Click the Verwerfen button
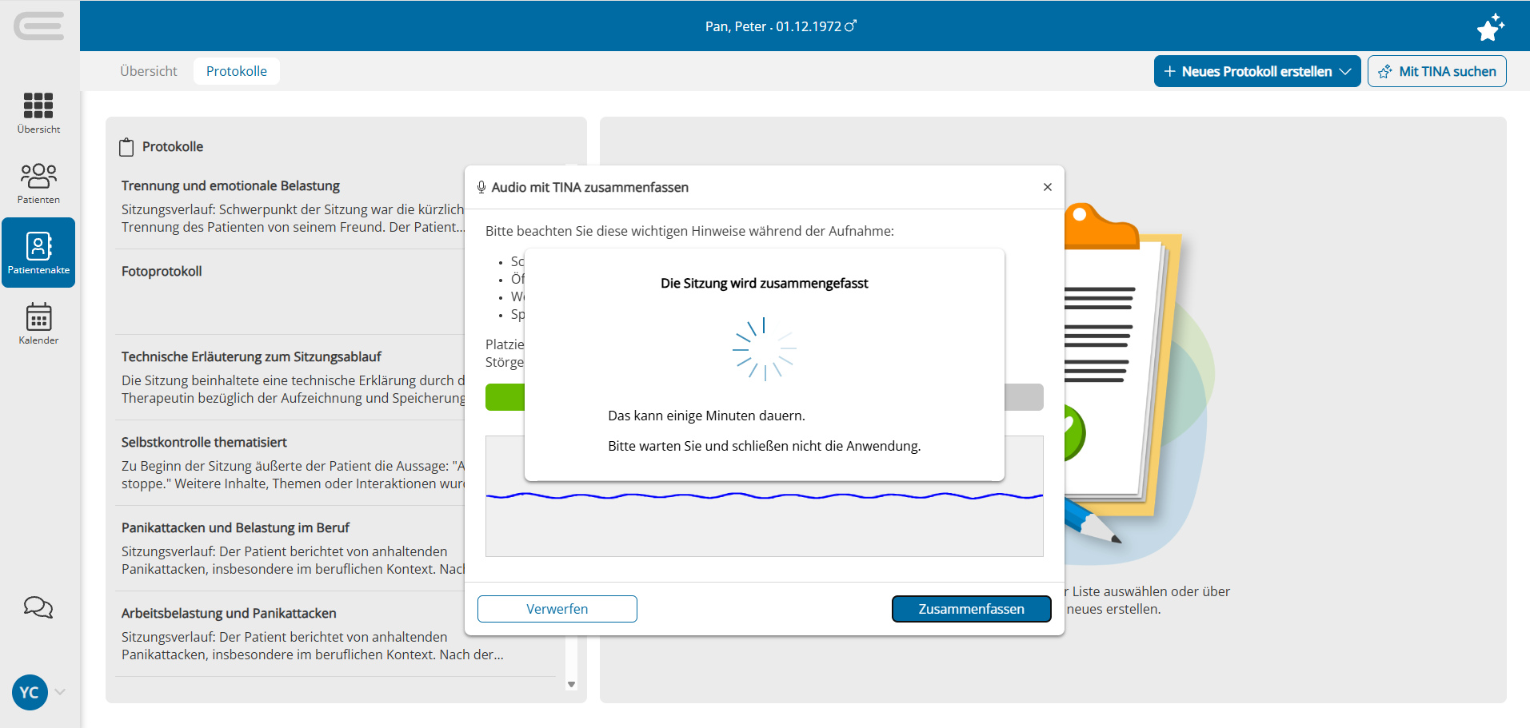The height and width of the screenshot is (728, 1530). click(x=557, y=609)
